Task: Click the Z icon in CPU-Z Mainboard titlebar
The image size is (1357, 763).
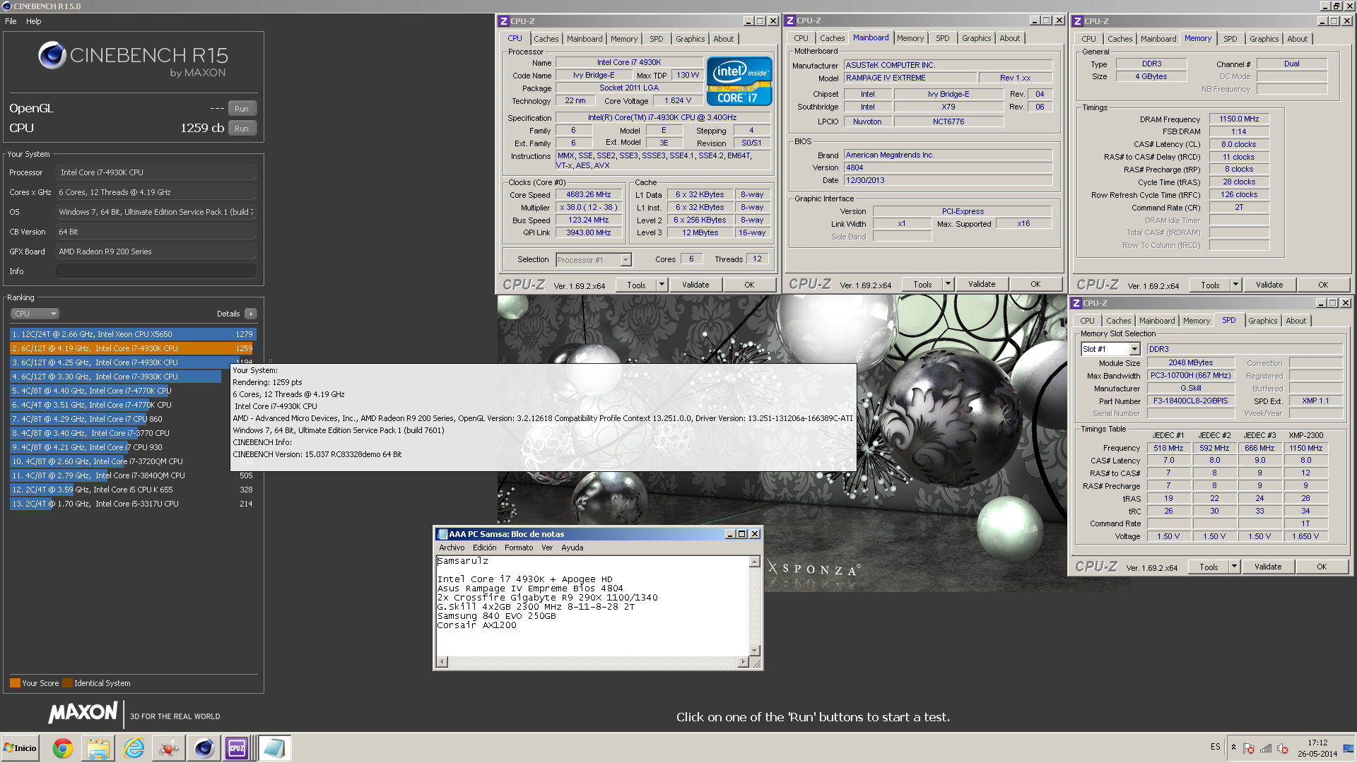Action: 790,20
